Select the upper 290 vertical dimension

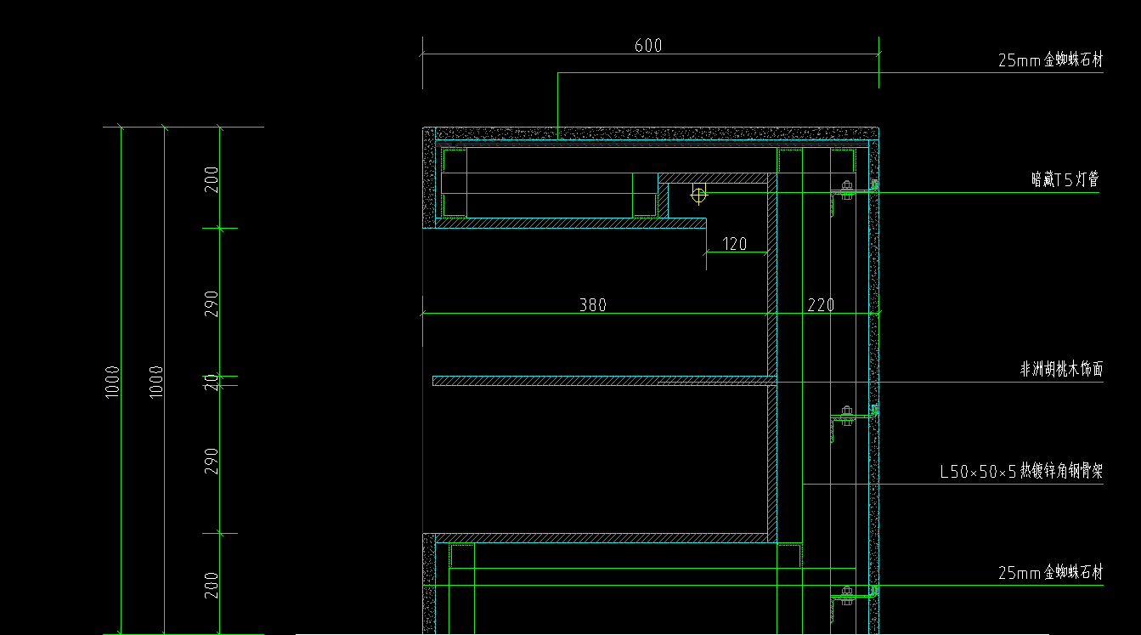212,303
